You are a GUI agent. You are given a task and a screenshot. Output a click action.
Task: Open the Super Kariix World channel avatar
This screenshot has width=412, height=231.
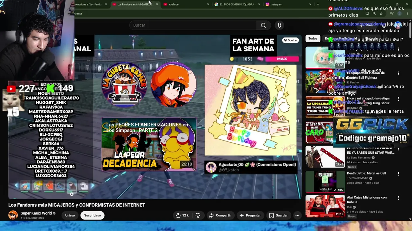tap(13, 215)
